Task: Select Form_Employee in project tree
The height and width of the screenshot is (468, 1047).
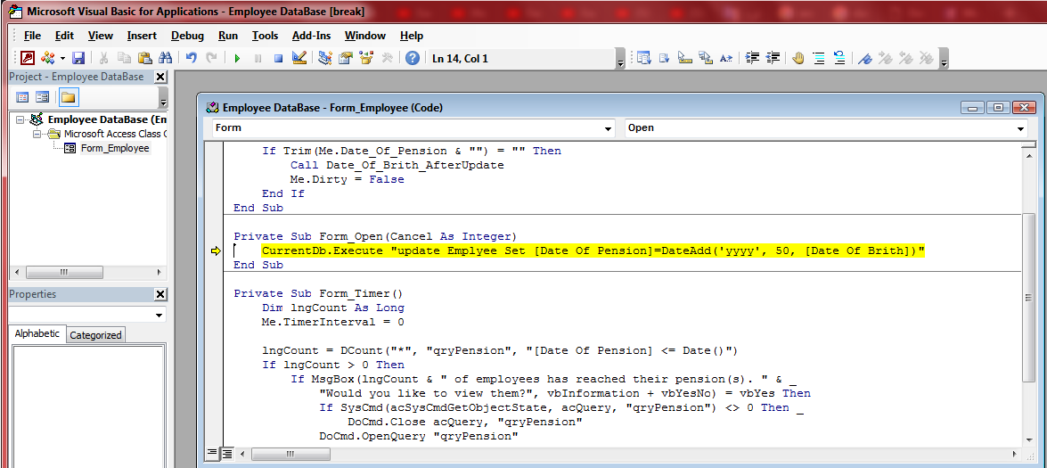Action: click(x=114, y=148)
